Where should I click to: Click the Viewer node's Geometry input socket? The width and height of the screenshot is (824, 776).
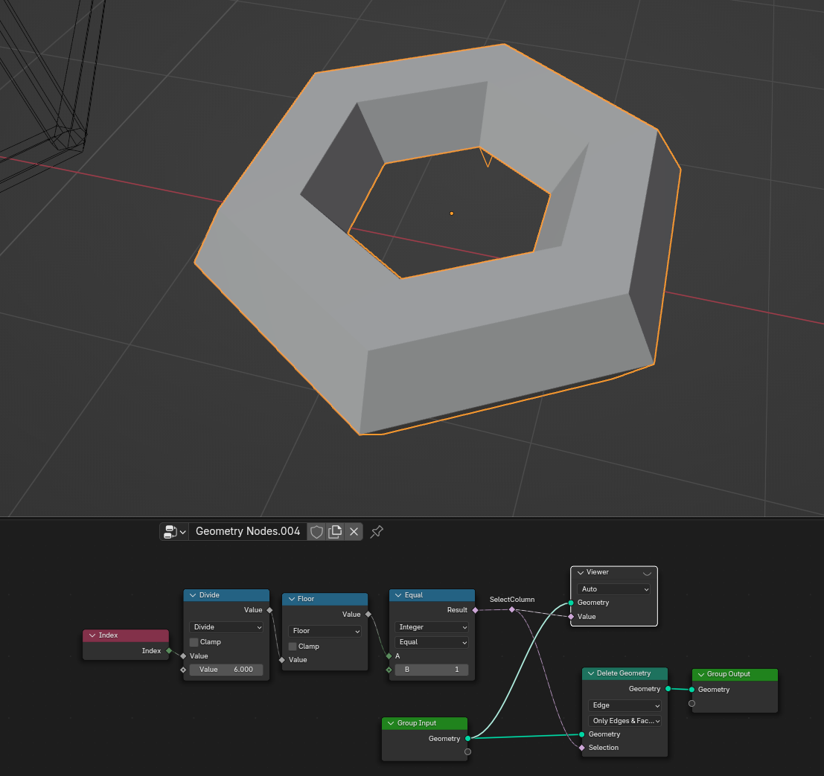click(571, 603)
